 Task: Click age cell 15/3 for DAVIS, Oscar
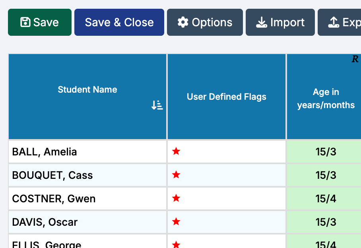pos(324,222)
